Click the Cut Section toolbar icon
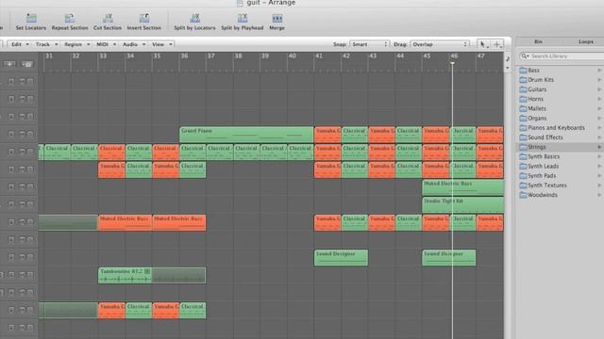604x339 pixels. tap(108, 18)
